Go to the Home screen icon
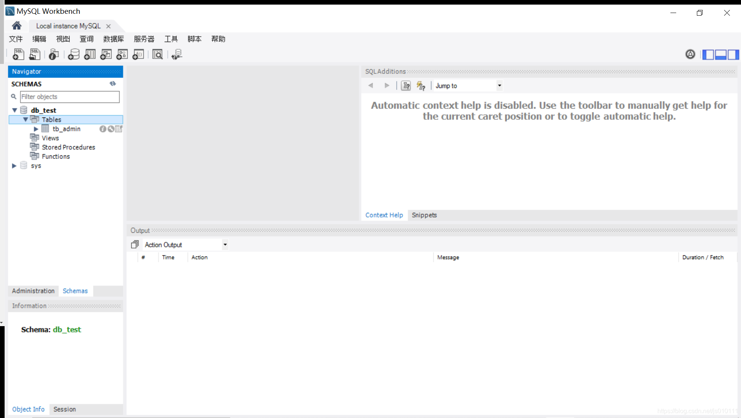Image resolution: width=741 pixels, height=418 pixels. [x=16, y=26]
